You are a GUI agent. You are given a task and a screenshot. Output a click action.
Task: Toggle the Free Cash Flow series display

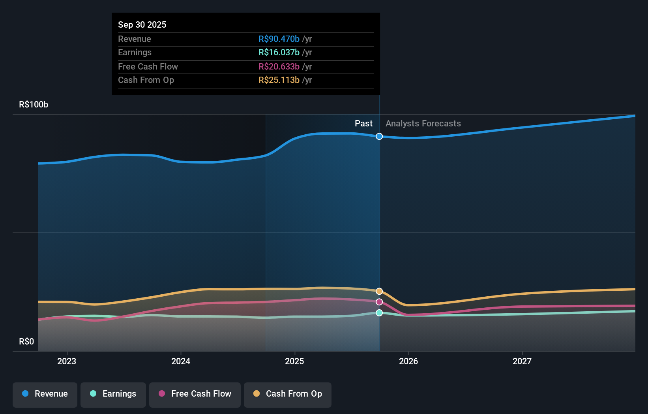click(195, 394)
